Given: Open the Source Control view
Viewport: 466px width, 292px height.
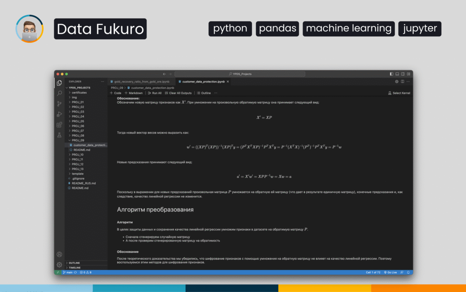Looking at the screenshot, I should tap(59, 103).
